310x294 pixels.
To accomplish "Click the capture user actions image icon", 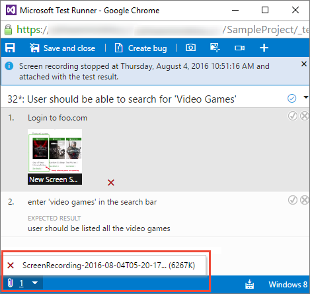I will 215,48.
